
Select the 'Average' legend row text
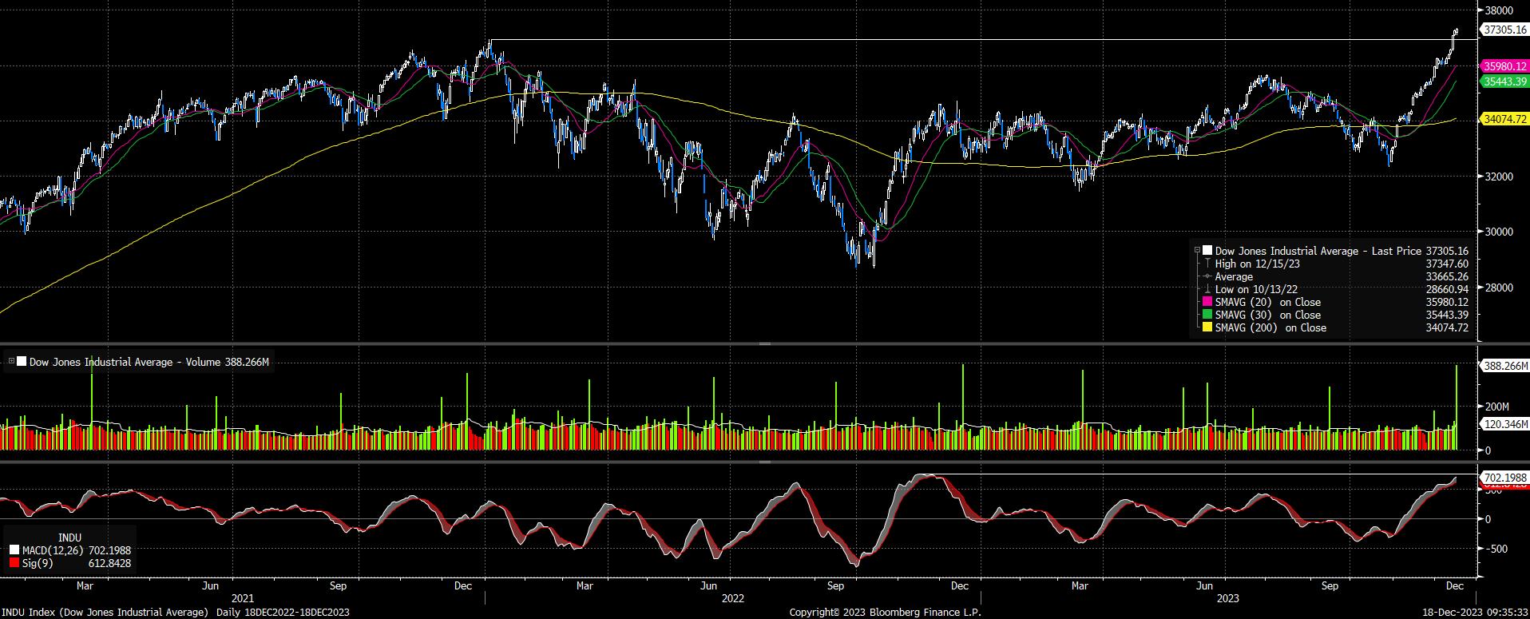pos(1234,276)
